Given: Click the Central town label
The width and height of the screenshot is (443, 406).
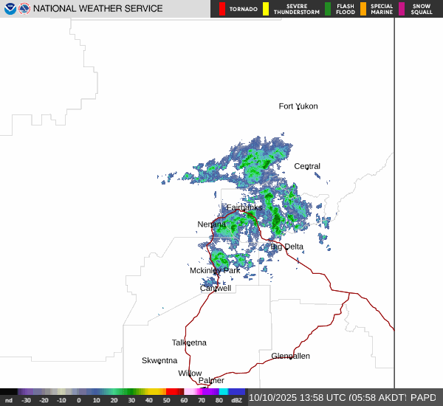Looking at the screenshot, I should coord(307,166).
